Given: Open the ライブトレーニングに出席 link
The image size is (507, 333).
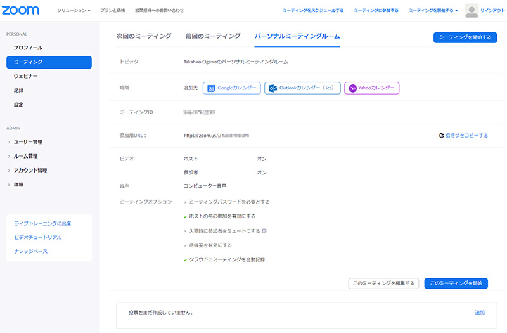Looking at the screenshot, I should click(x=42, y=223).
